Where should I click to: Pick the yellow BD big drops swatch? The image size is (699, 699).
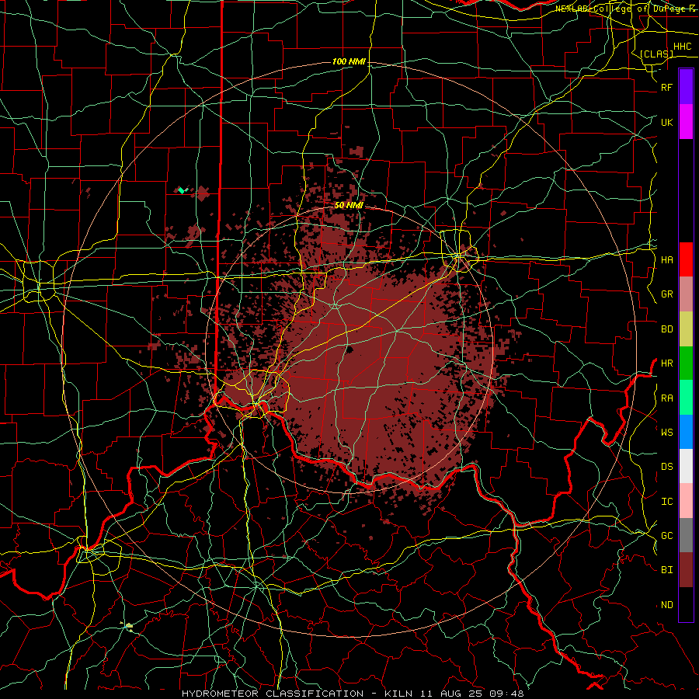686,329
